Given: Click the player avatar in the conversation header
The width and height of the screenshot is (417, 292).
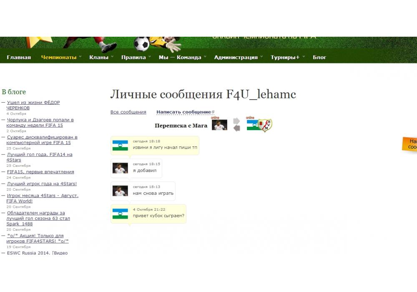Looking at the screenshot, I should point(219,125).
